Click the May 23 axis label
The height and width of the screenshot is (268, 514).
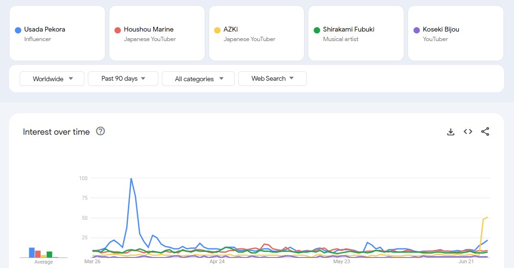(342, 261)
